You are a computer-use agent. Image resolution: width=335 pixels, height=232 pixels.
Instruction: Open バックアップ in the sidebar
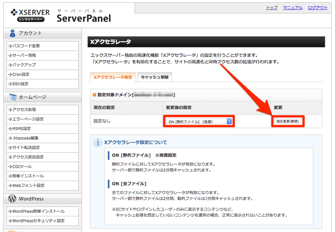[x=42, y=65]
